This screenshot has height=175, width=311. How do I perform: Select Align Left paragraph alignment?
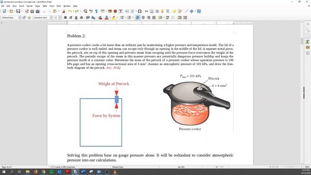pos(138,17)
